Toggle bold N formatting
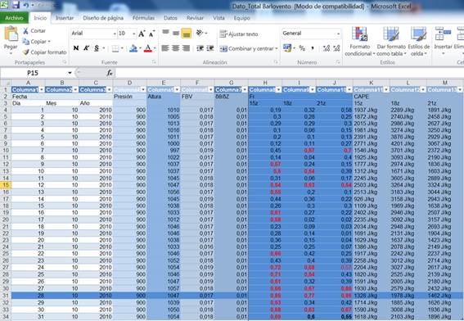This screenshot has height=321, width=464. point(76,48)
